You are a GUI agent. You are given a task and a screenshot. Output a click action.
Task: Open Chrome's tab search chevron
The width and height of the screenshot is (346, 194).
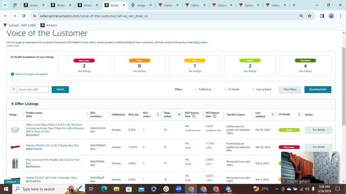point(5,5)
